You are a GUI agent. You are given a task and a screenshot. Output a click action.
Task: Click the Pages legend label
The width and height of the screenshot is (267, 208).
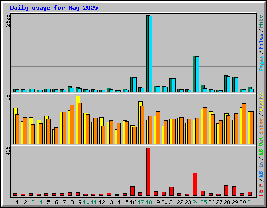[261, 63]
